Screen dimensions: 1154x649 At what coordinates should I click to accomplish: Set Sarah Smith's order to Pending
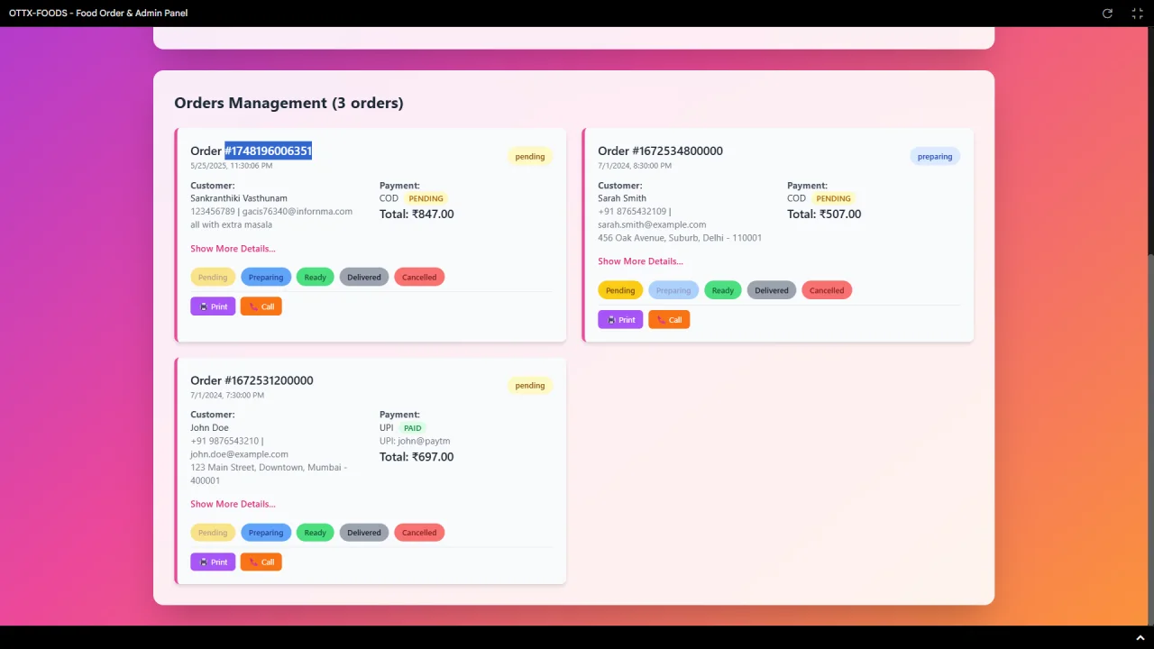(x=620, y=290)
